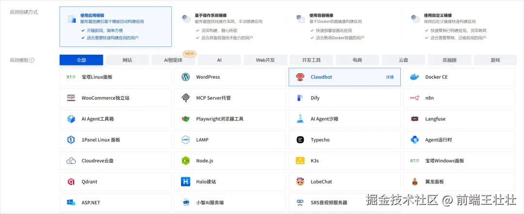The height and width of the screenshot is (214, 524).
Task: Click the MCP Server托管 icon
Action: click(x=185, y=98)
